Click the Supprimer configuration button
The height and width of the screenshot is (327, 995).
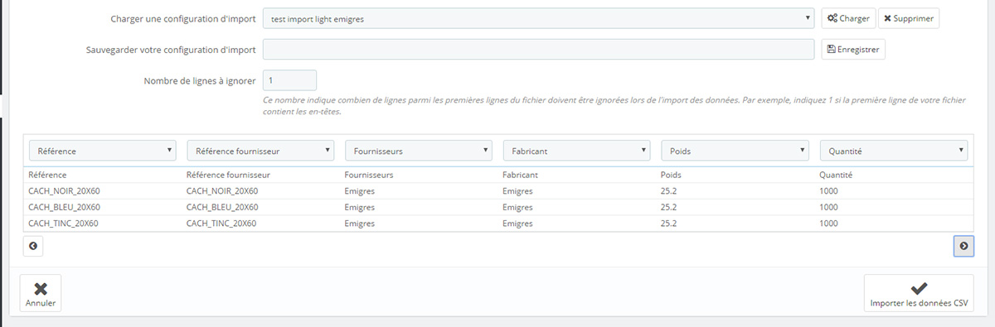(x=909, y=18)
